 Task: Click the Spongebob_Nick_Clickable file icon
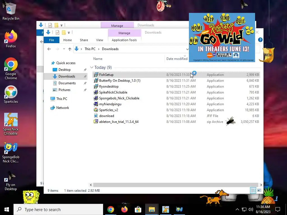tap(96, 98)
